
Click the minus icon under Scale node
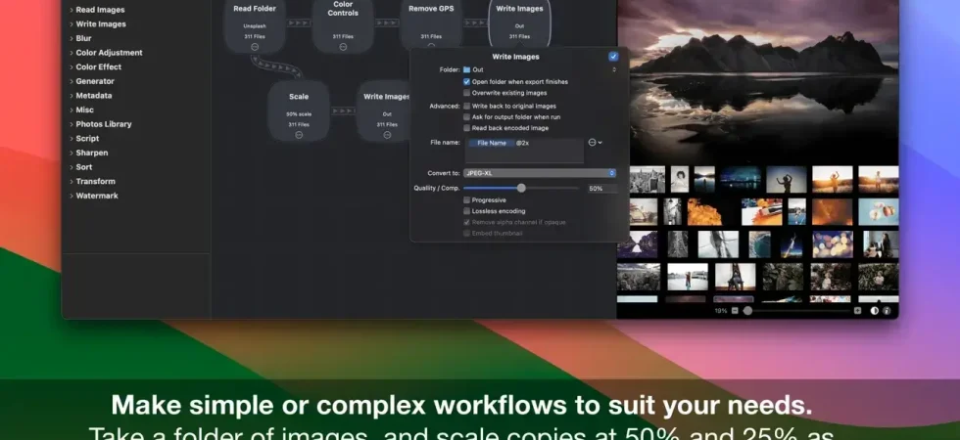pos(299,135)
